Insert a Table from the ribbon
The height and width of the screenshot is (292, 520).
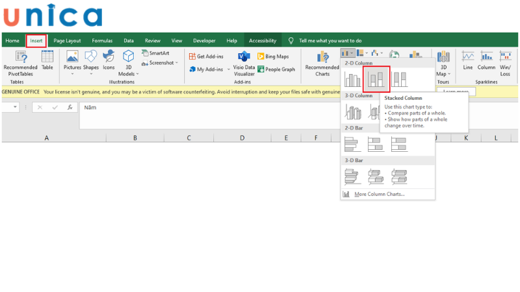point(47,60)
